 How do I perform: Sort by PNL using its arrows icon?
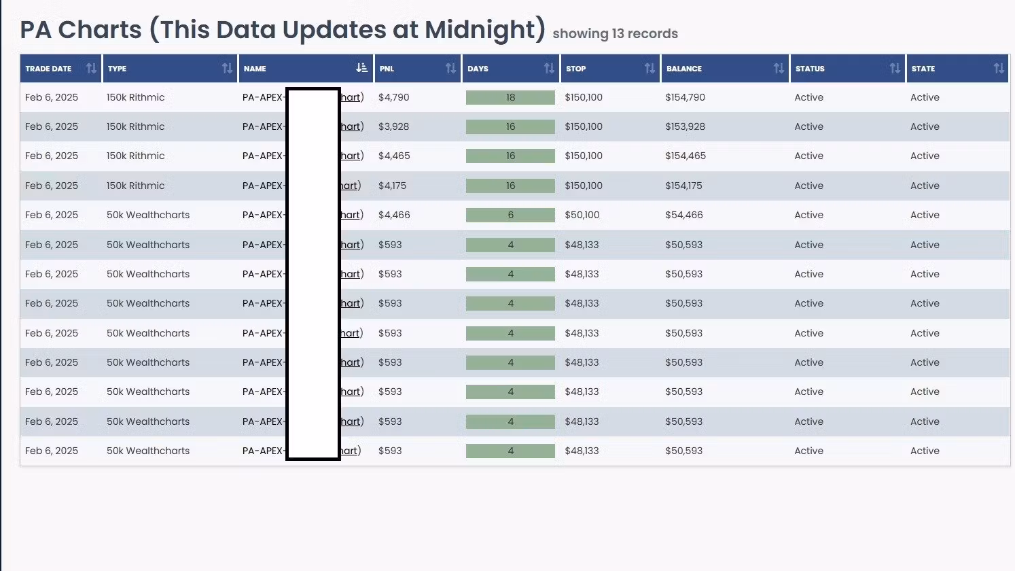tap(450, 69)
